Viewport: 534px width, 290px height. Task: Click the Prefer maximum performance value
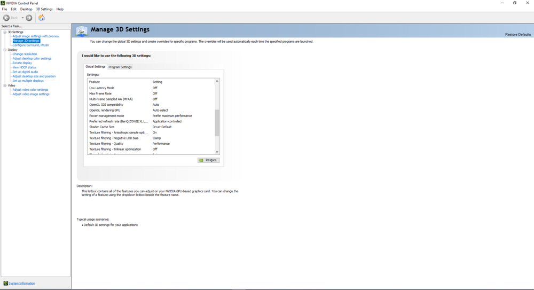172,116
